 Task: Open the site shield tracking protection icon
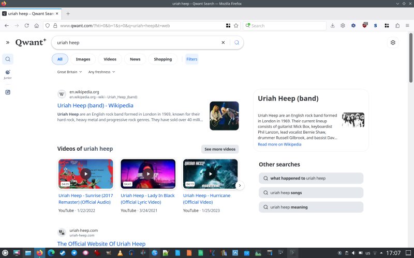[x=48, y=25]
